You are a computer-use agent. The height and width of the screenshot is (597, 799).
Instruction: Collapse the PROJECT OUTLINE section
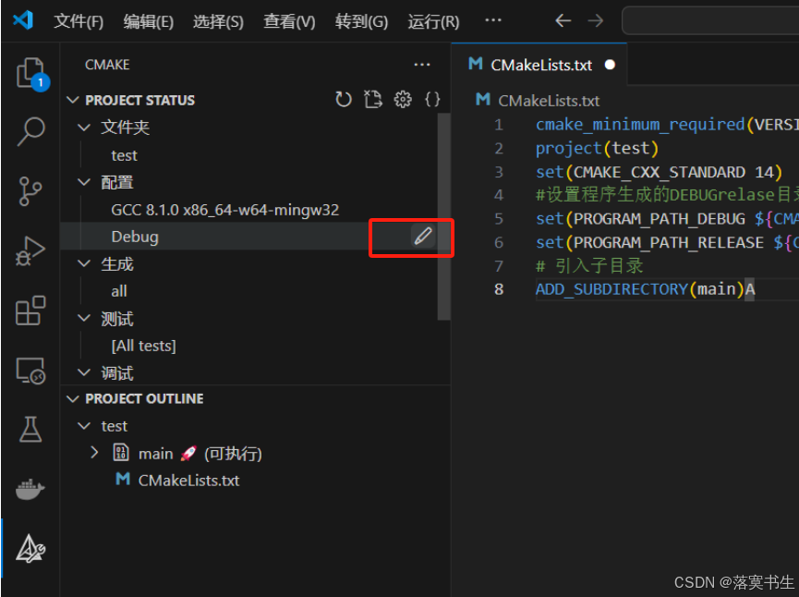tap(73, 398)
